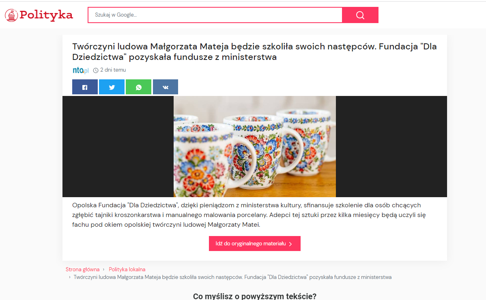Focus the Szukaj w Google search field
Screen dimensions: 486x300
tap(215, 15)
